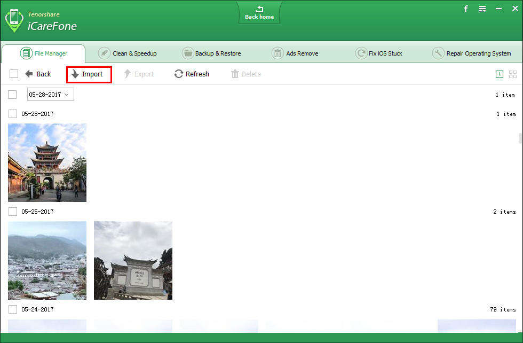Toggle the select-all checkbox beside Back
523x343 pixels.
[x=14, y=74]
